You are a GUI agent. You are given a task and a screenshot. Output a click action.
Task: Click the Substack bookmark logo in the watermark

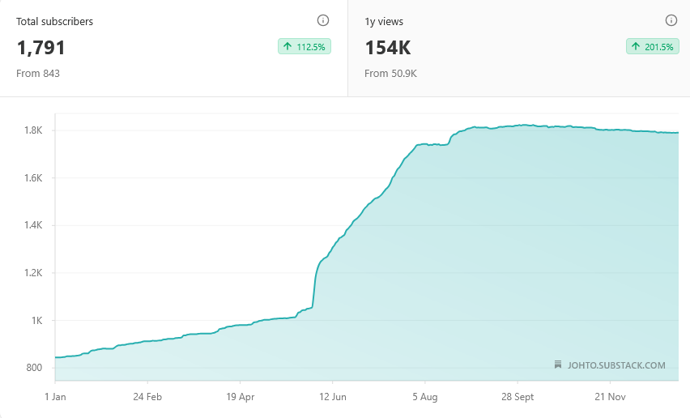click(x=558, y=365)
